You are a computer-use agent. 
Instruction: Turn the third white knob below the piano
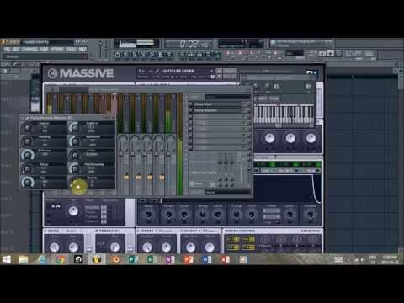coord(311,138)
